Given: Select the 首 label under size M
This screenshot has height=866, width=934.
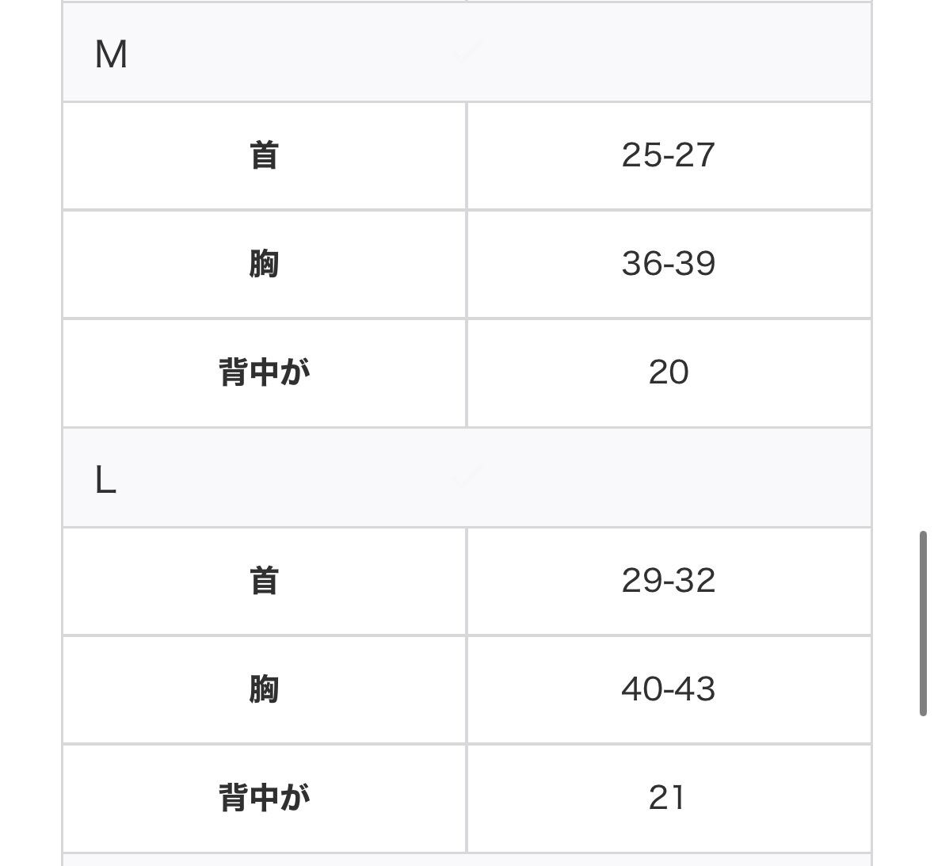Looking at the screenshot, I should point(264,155).
